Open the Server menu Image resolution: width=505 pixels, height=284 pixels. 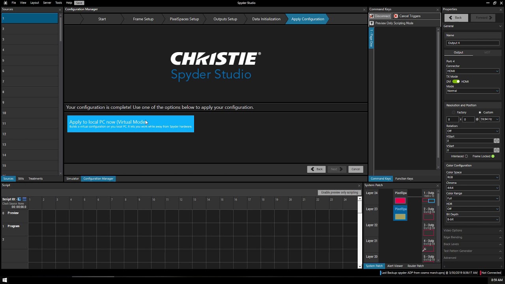47,3
